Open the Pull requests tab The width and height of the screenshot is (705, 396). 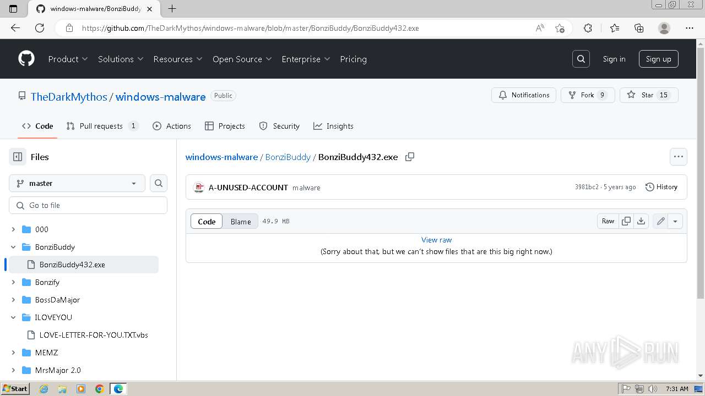pyautogui.click(x=102, y=126)
